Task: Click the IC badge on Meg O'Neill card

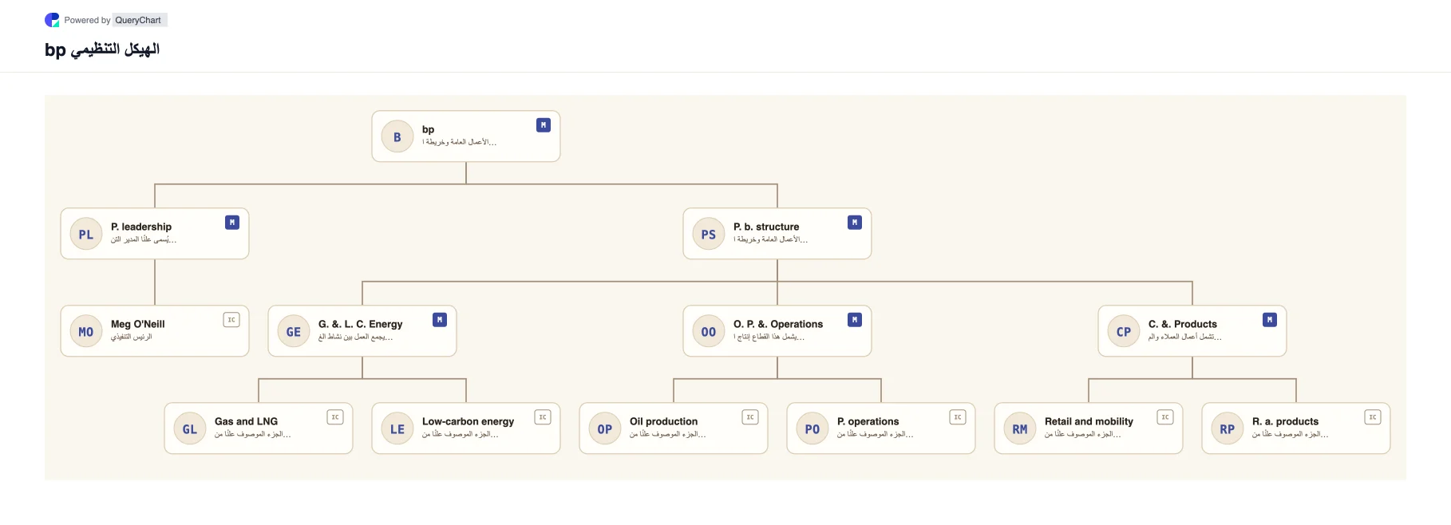Action: pyautogui.click(x=231, y=320)
